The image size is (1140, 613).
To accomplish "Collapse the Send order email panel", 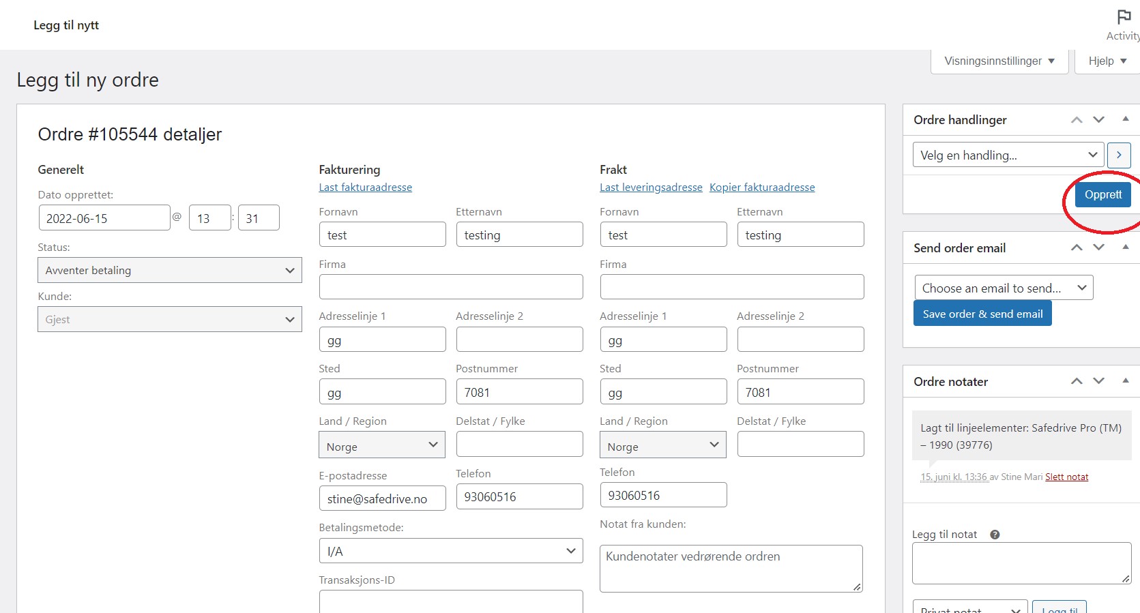I will 1125,247.
